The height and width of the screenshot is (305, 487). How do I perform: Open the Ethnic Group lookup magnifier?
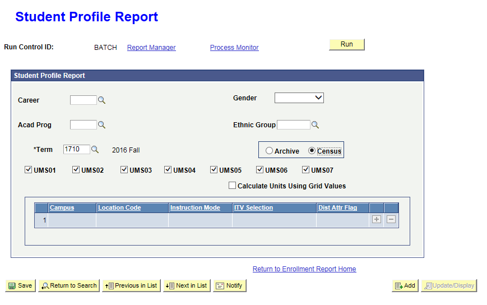pyautogui.click(x=315, y=125)
